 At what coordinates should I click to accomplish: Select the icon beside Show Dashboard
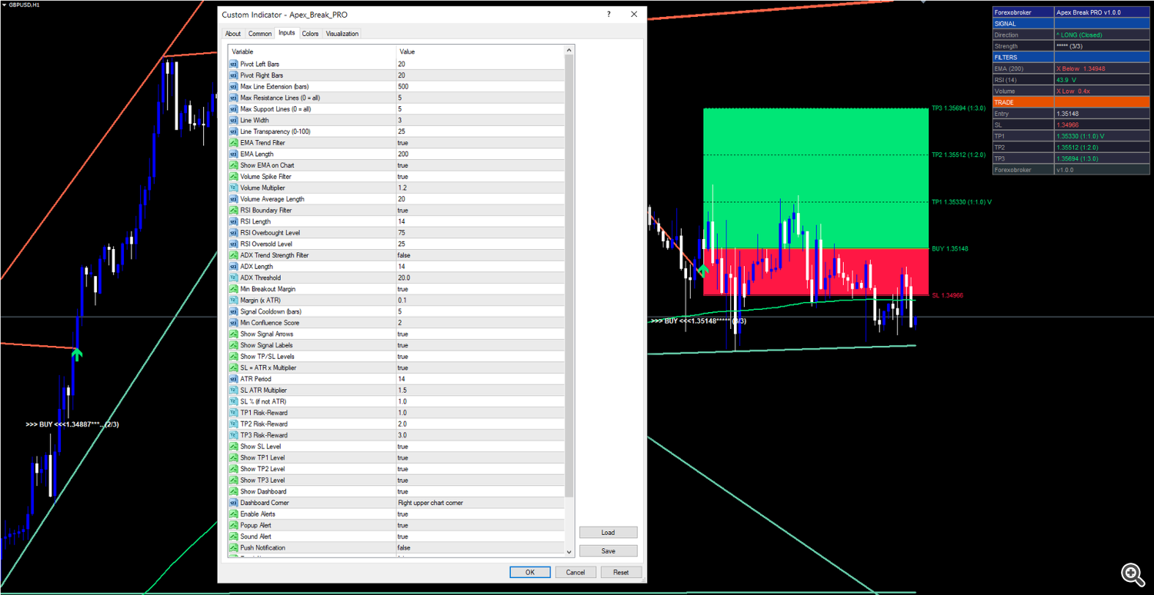(234, 491)
